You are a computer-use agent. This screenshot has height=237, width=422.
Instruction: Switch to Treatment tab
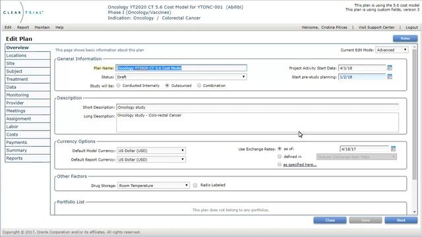(x=28, y=79)
